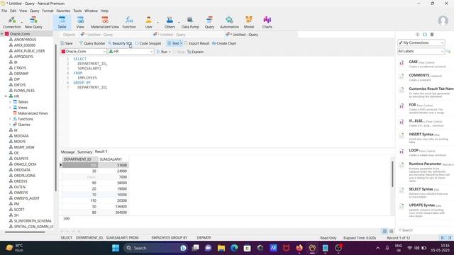Open the HR schema dropdown

[131, 52]
